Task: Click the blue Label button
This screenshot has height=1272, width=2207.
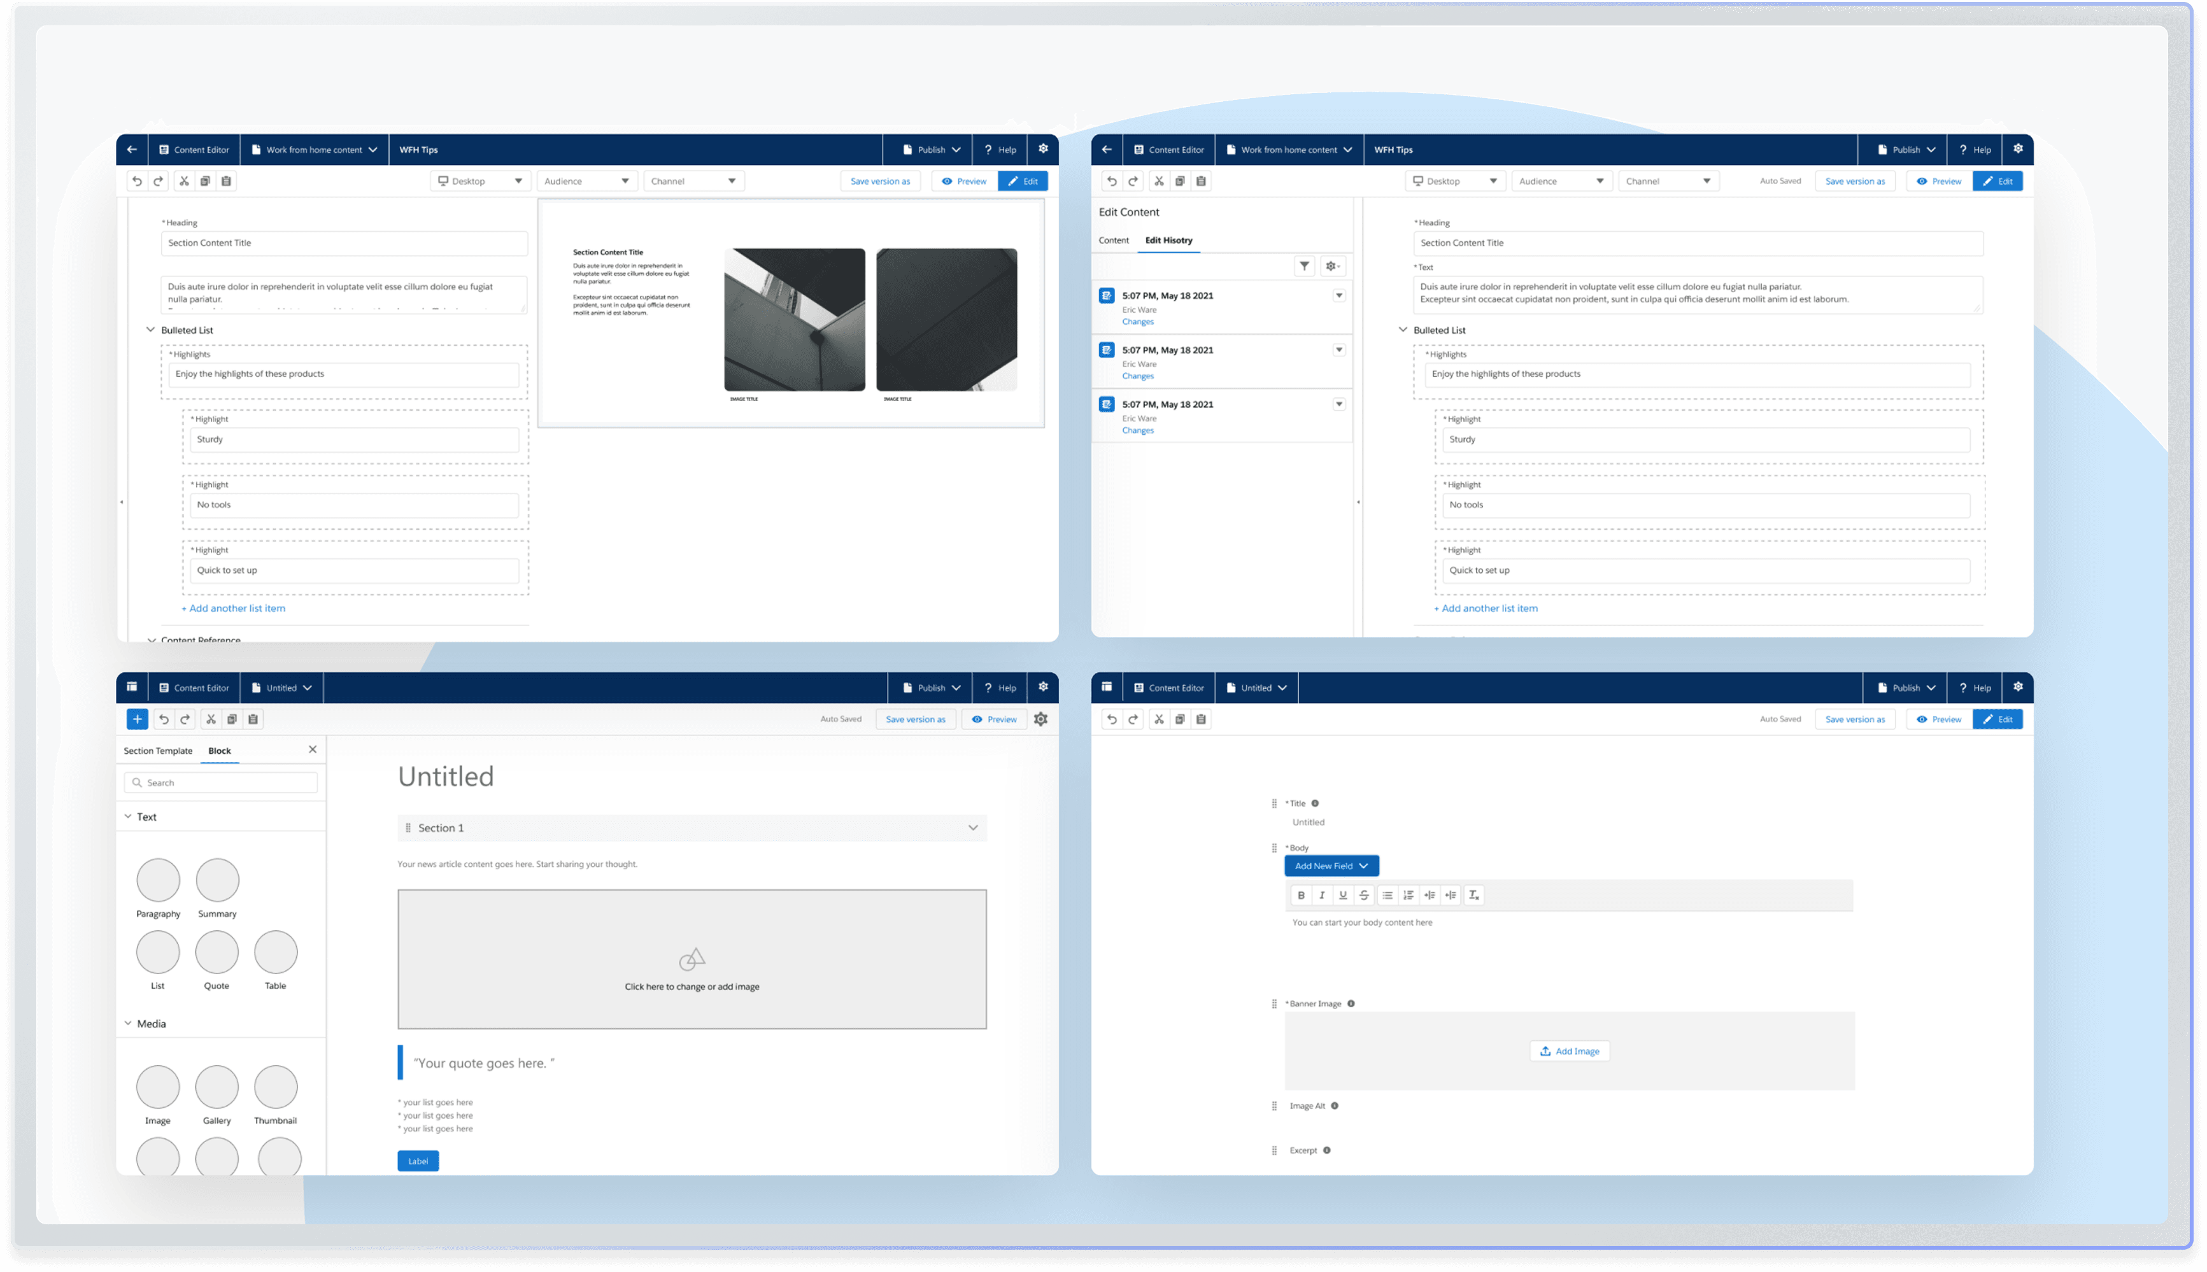Action: coord(418,1161)
